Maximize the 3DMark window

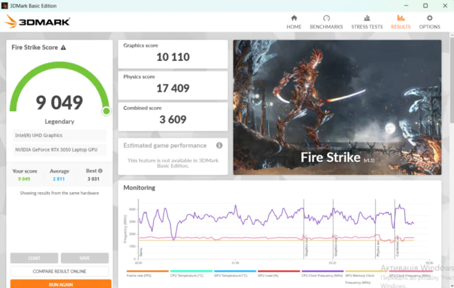(425, 5)
